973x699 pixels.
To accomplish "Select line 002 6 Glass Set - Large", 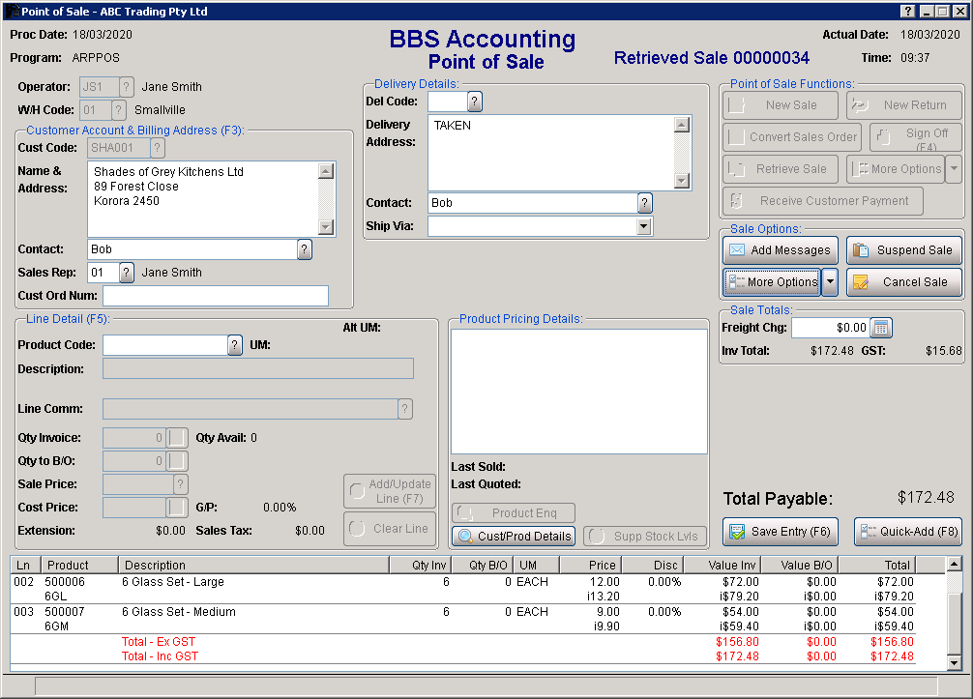I will (x=172, y=582).
